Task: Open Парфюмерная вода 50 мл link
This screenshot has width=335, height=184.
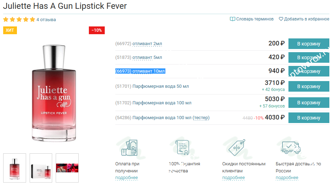Action: [160, 86]
